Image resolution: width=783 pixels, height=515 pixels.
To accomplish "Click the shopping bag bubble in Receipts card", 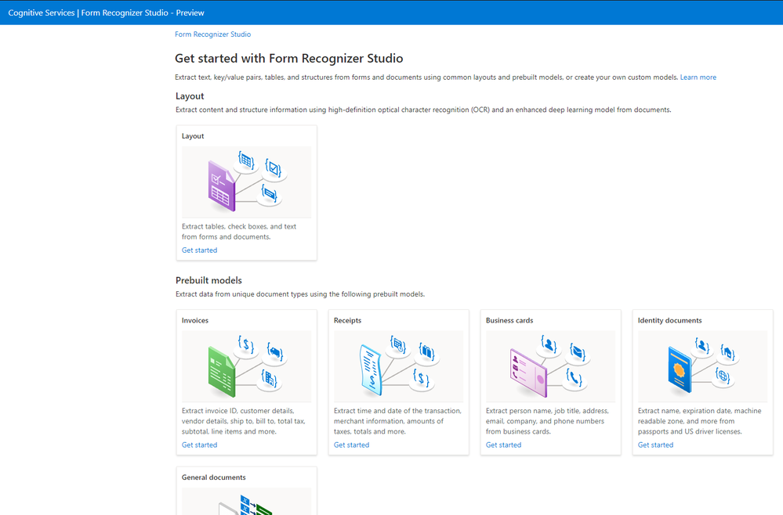I will coord(426,353).
